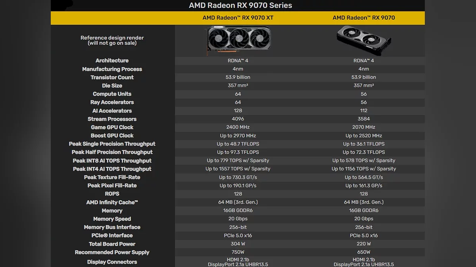
Task: Select the Display Connectors row label
Action: pyautogui.click(x=112, y=262)
